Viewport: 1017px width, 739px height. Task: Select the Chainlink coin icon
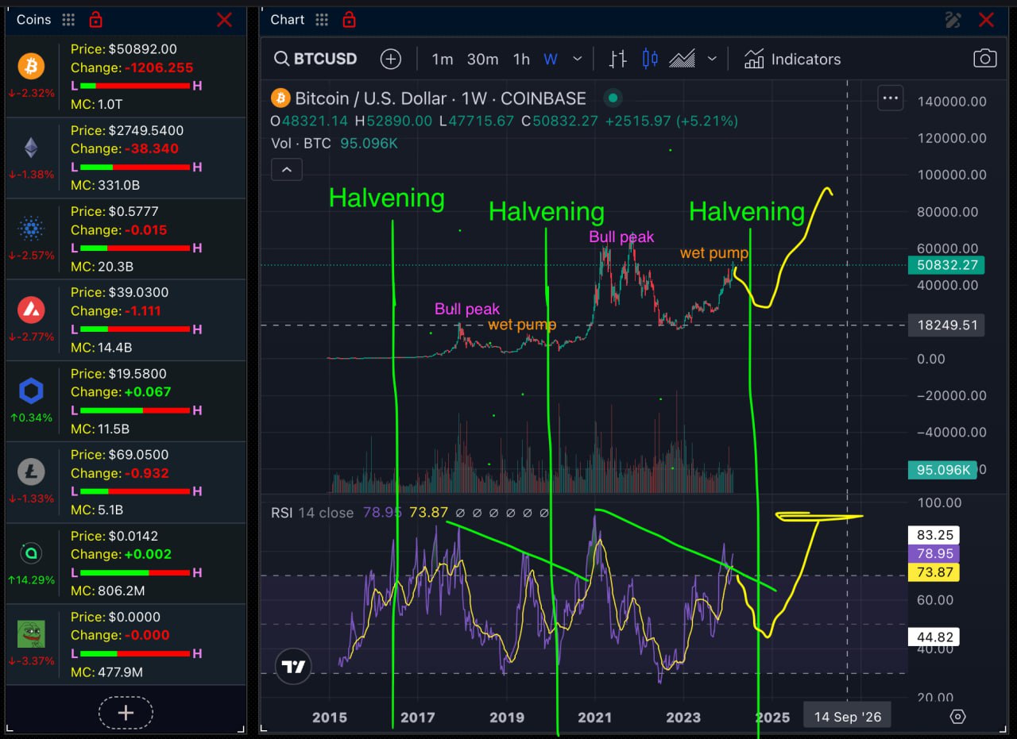31,391
